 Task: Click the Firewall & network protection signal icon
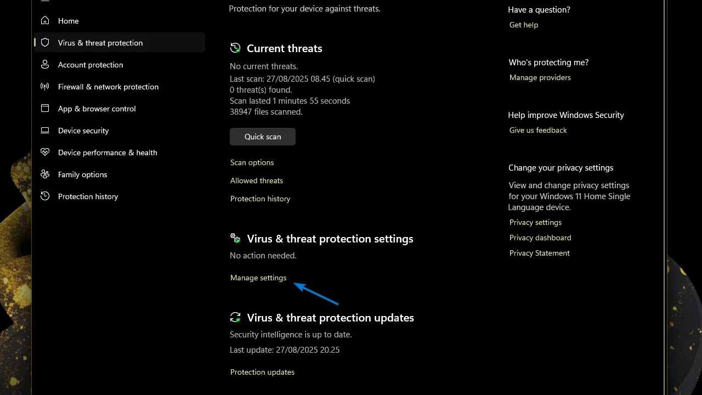coord(45,87)
